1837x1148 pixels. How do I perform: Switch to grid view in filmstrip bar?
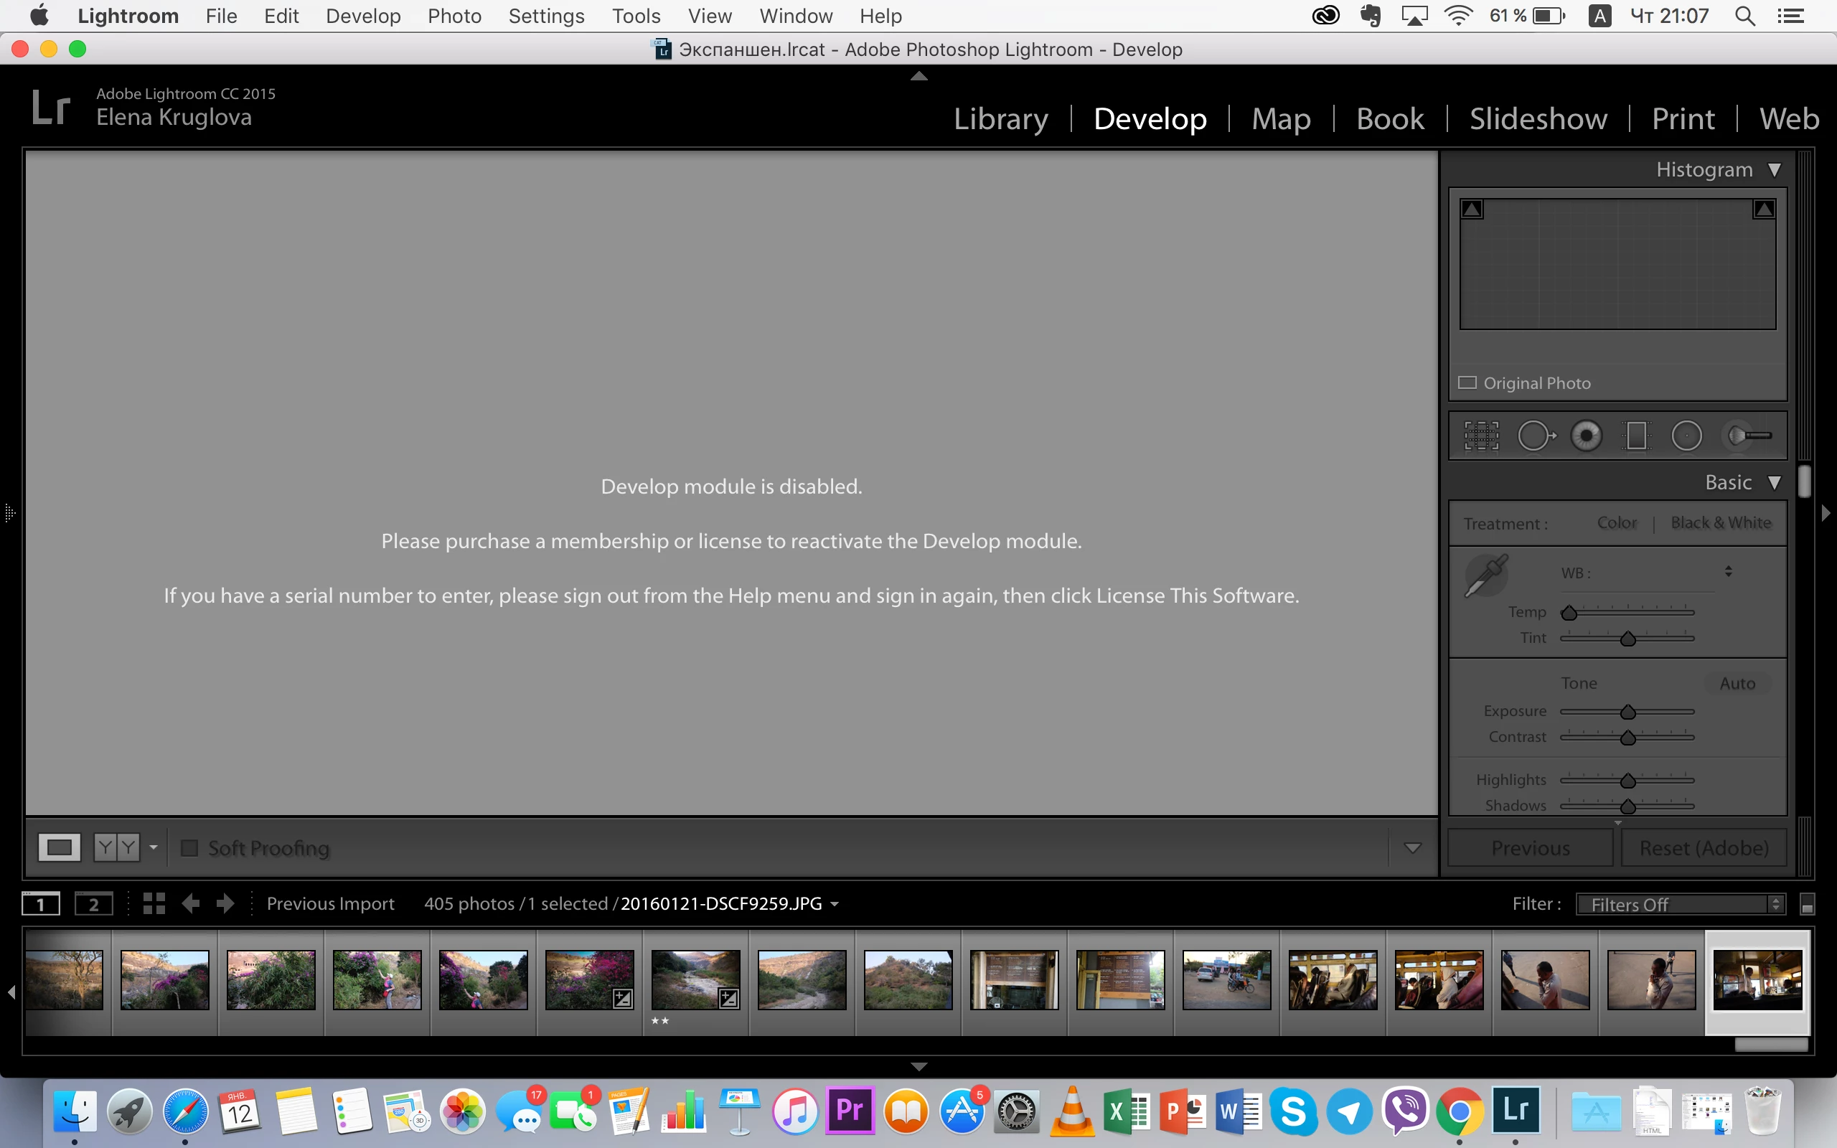(154, 903)
